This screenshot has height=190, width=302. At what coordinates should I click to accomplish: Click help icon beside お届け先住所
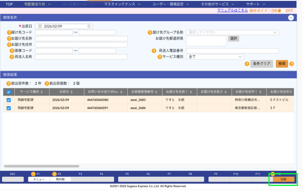coord(9,45)
